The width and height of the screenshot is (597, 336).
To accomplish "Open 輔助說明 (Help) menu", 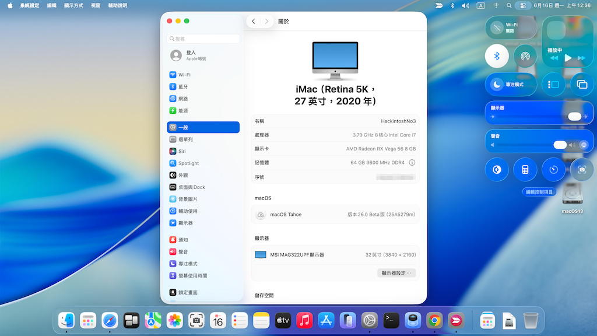I will tap(118, 5).
